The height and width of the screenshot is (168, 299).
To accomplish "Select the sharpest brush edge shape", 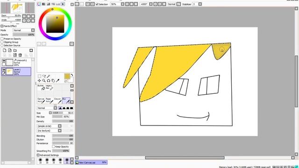I will click(60, 108).
